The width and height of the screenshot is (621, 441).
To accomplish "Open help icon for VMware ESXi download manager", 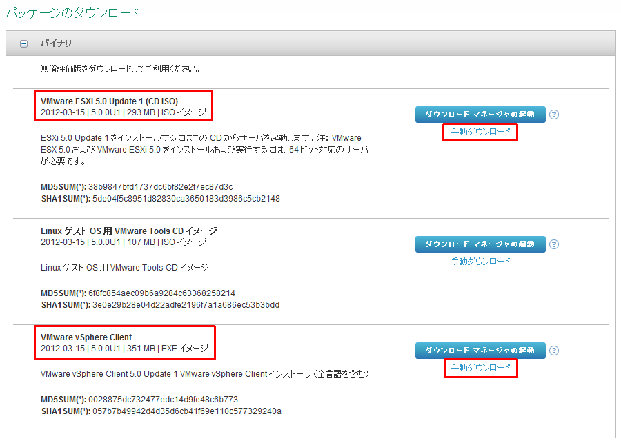I will tap(554, 115).
